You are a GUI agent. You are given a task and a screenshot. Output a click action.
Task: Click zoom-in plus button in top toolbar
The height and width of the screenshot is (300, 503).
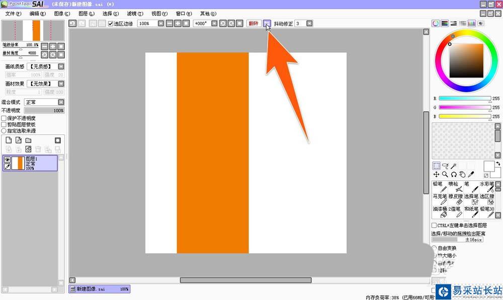[178, 24]
